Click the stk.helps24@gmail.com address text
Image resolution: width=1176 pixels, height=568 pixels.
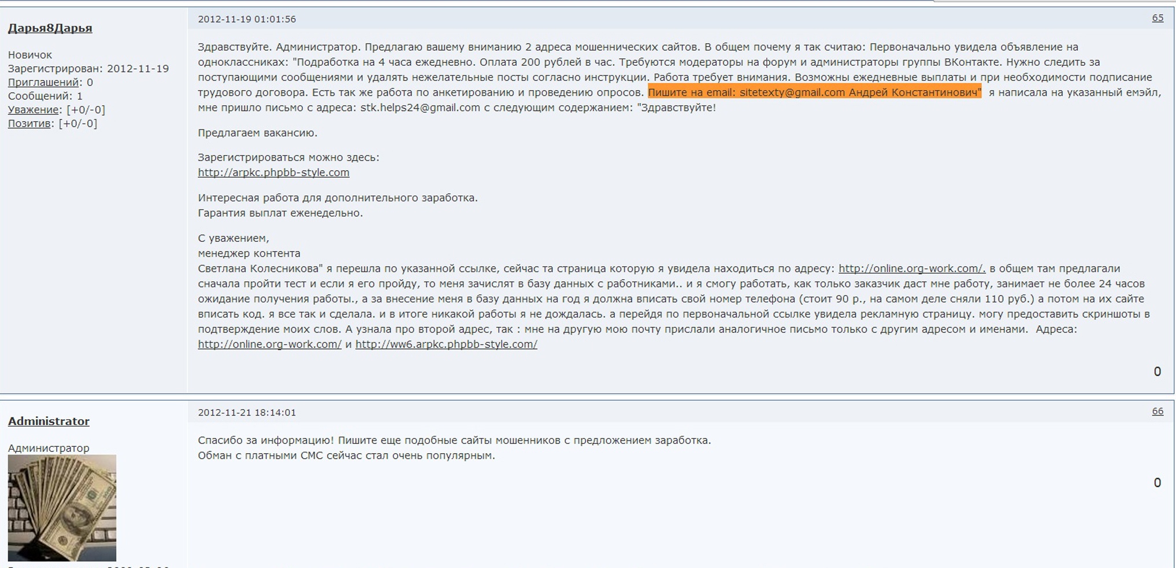coord(420,107)
